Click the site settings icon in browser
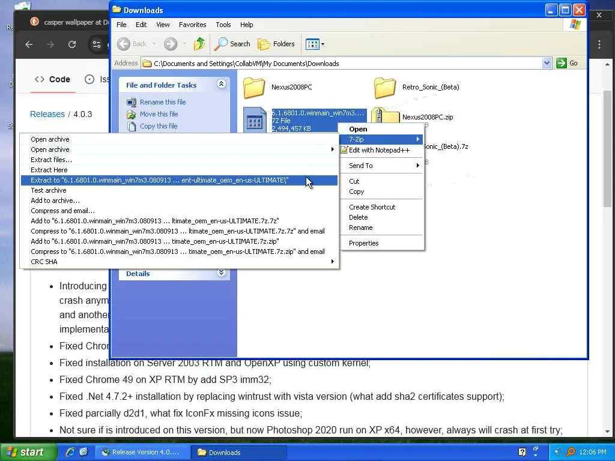The width and height of the screenshot is (615, 461). pos(96,44)
